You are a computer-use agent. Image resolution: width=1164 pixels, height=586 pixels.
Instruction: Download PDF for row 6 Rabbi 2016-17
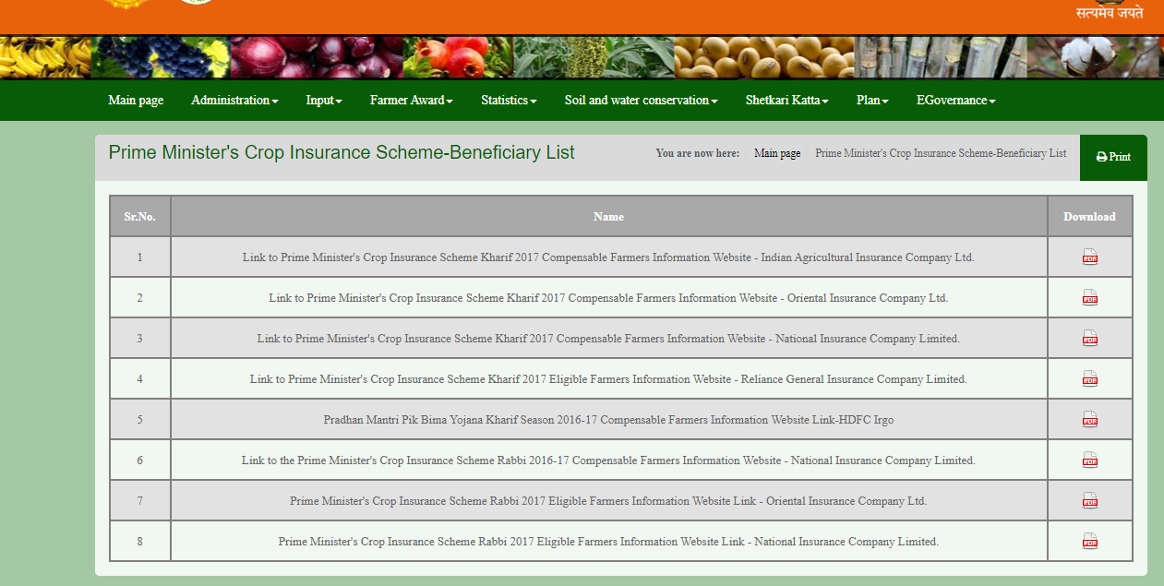pos(1089,460)
